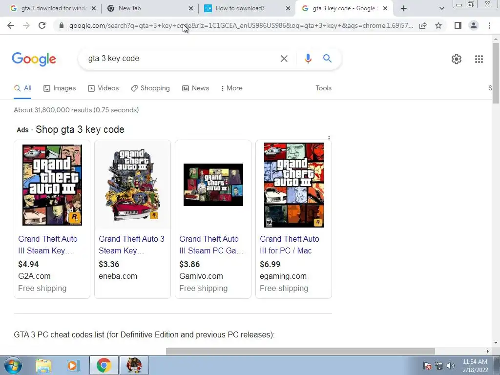Click the horizontal scrollbar thumb
Viewport: 500px width, 375px height.
pos(300,352)
